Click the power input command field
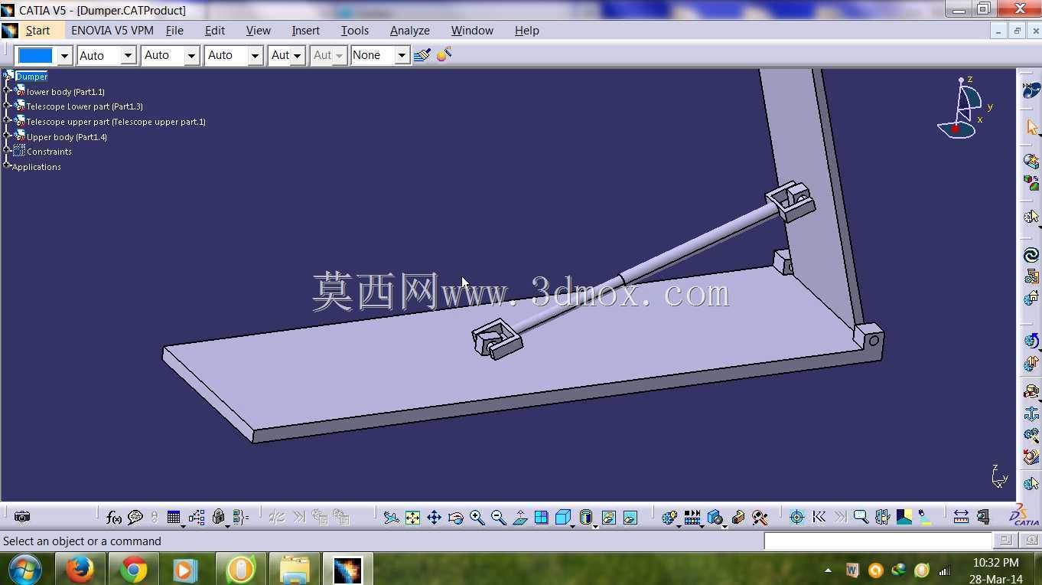 tap(878, 541)
